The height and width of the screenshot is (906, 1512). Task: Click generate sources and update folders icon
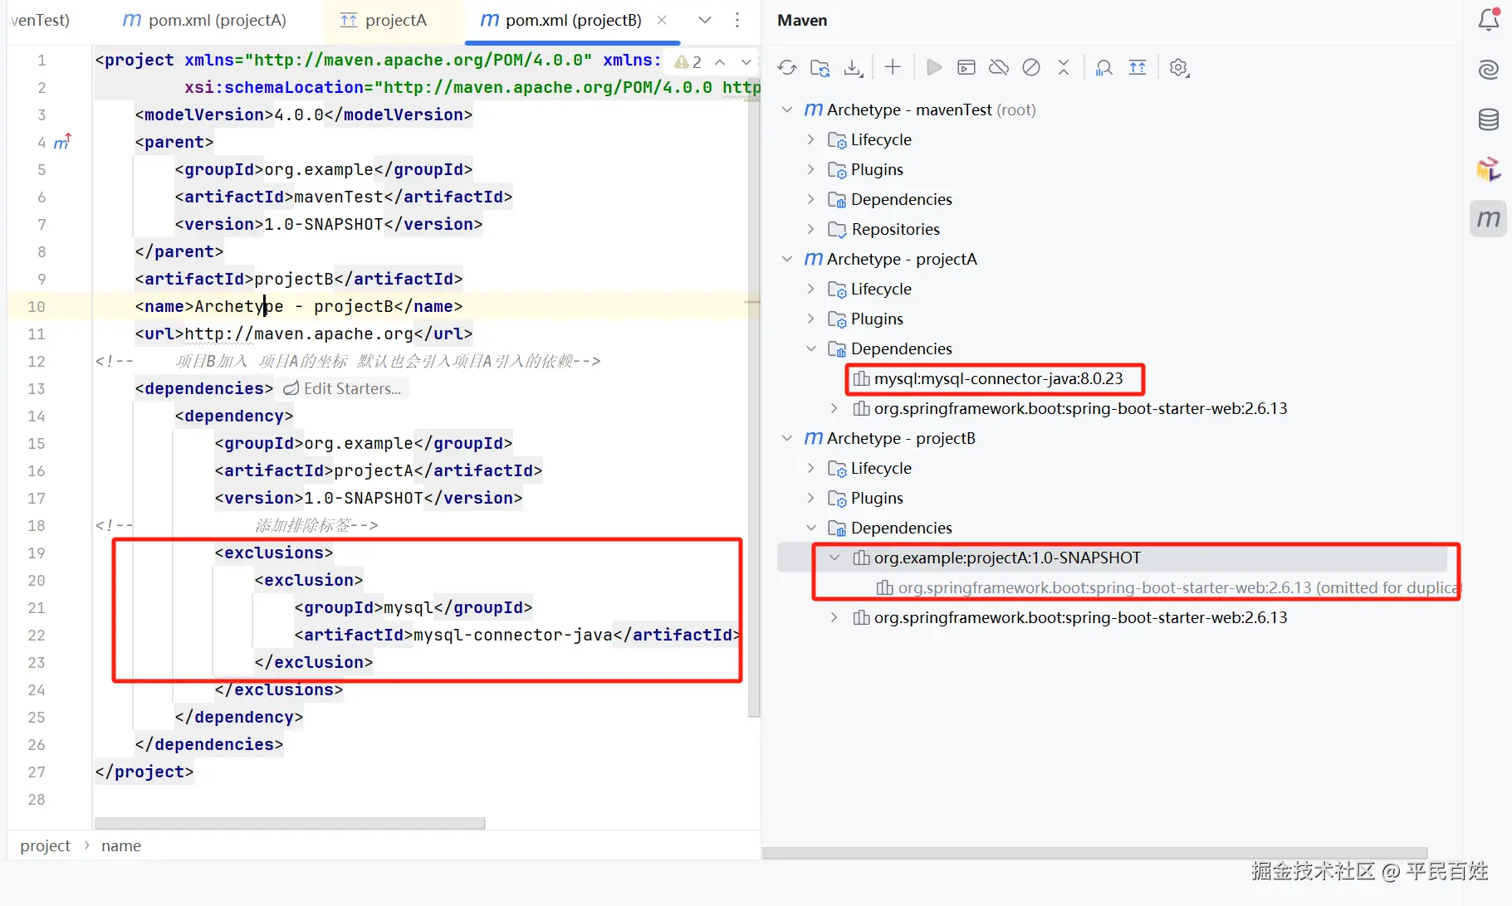coord(820,68)
